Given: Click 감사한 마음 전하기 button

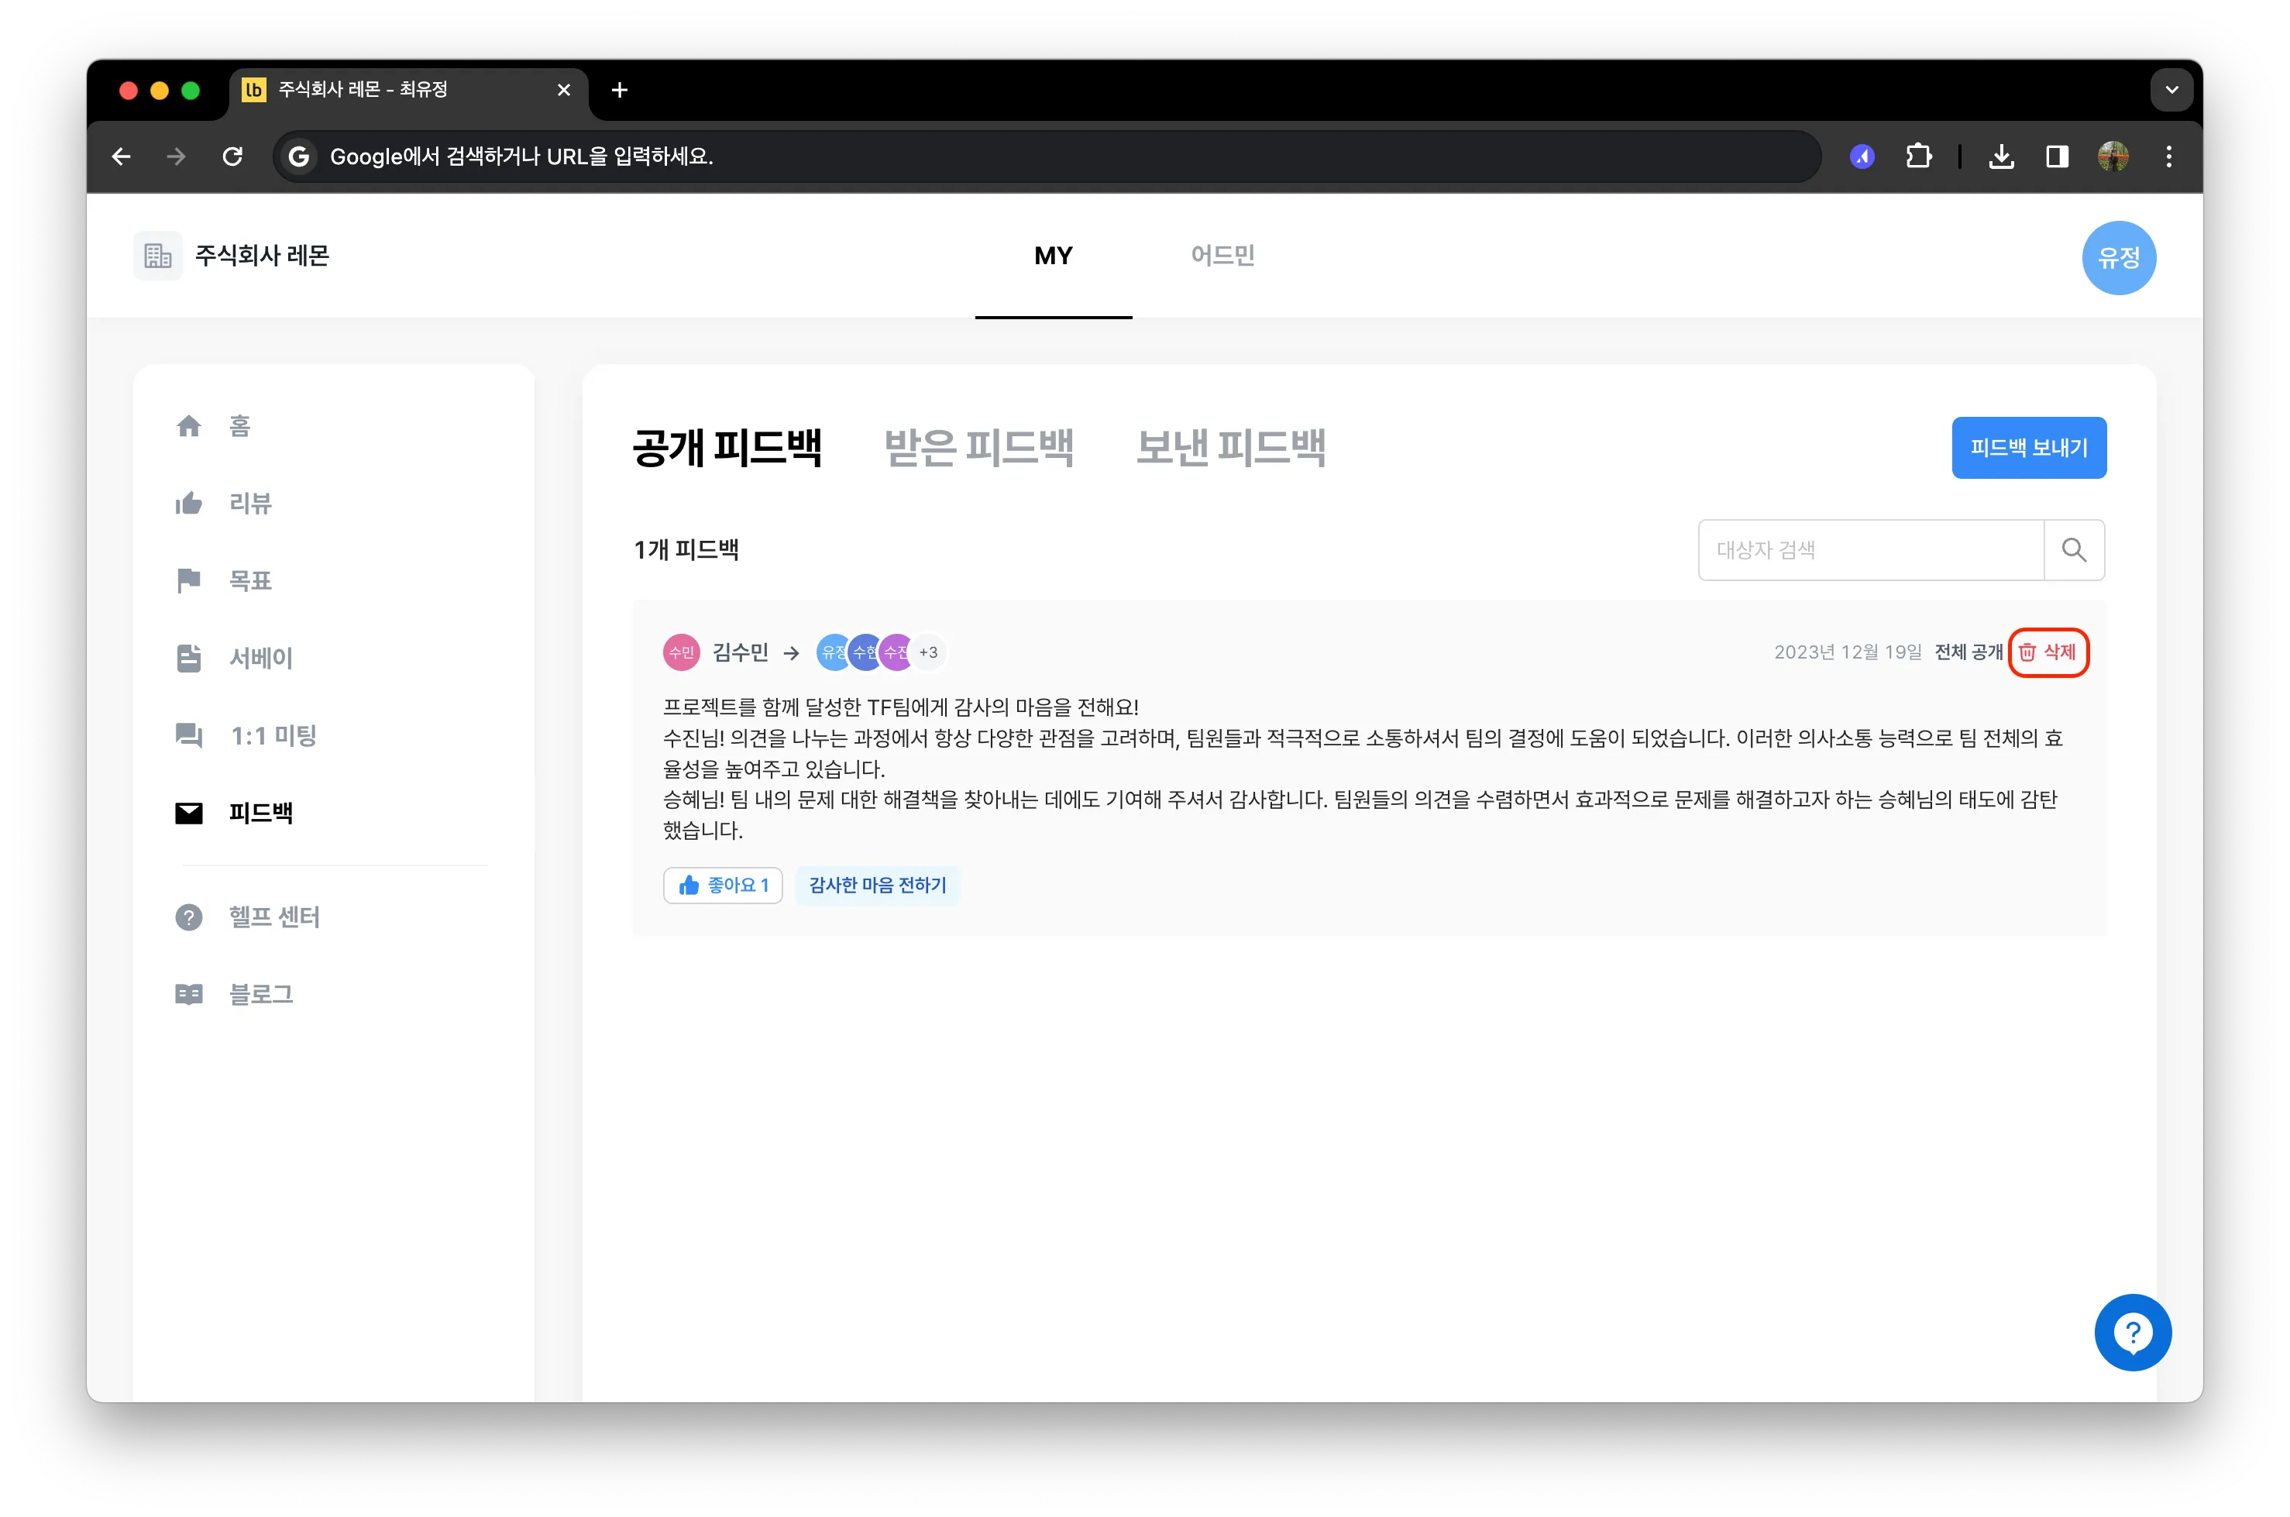Looking at the screenshot, I should point(876,884).
